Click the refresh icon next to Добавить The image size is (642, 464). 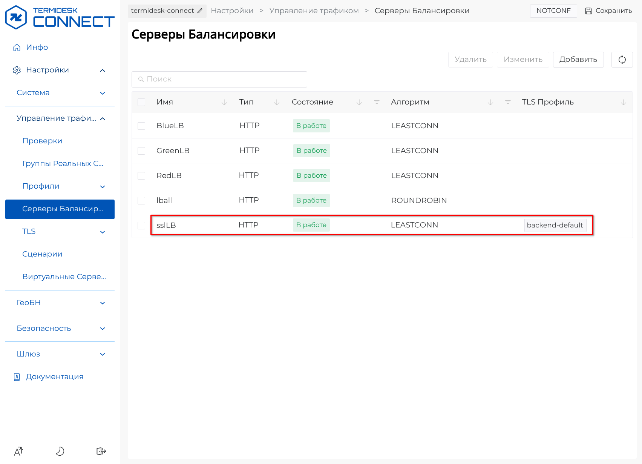[x=622, y=60]
